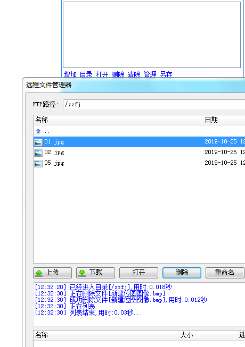This screenshot has width=245, height=347.
Task: Select the 05.jpg file row
Action: pos(139,163)
